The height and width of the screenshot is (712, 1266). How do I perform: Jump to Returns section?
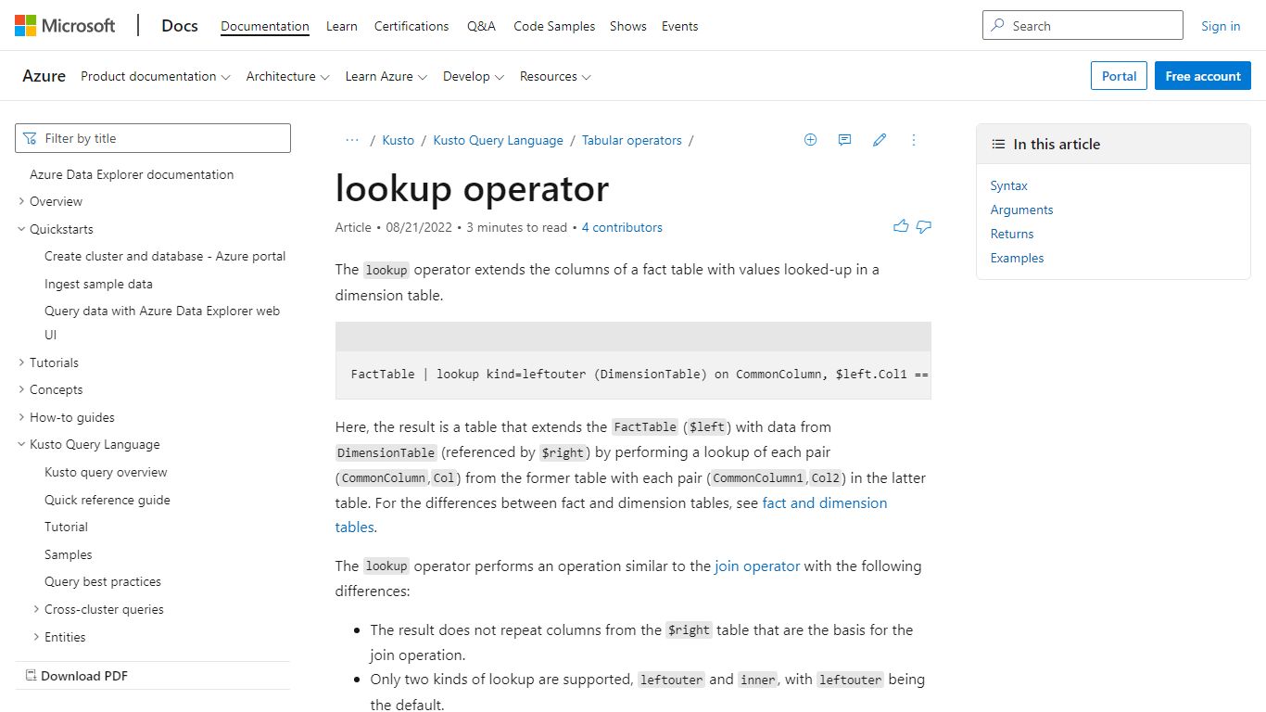coord(1012,234)
